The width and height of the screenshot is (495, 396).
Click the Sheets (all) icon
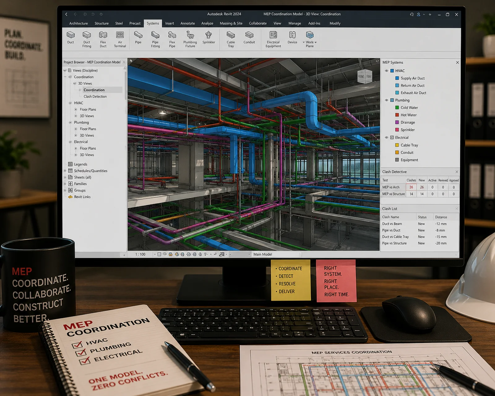tap(70, 177)
